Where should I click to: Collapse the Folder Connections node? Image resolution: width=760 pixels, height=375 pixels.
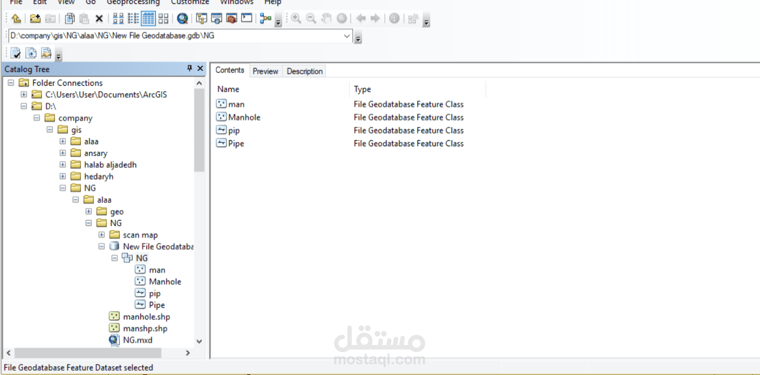[x=10, y=83]
